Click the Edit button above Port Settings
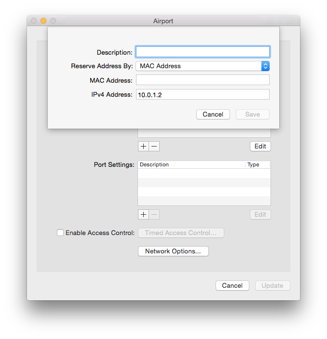 [260, 147]
